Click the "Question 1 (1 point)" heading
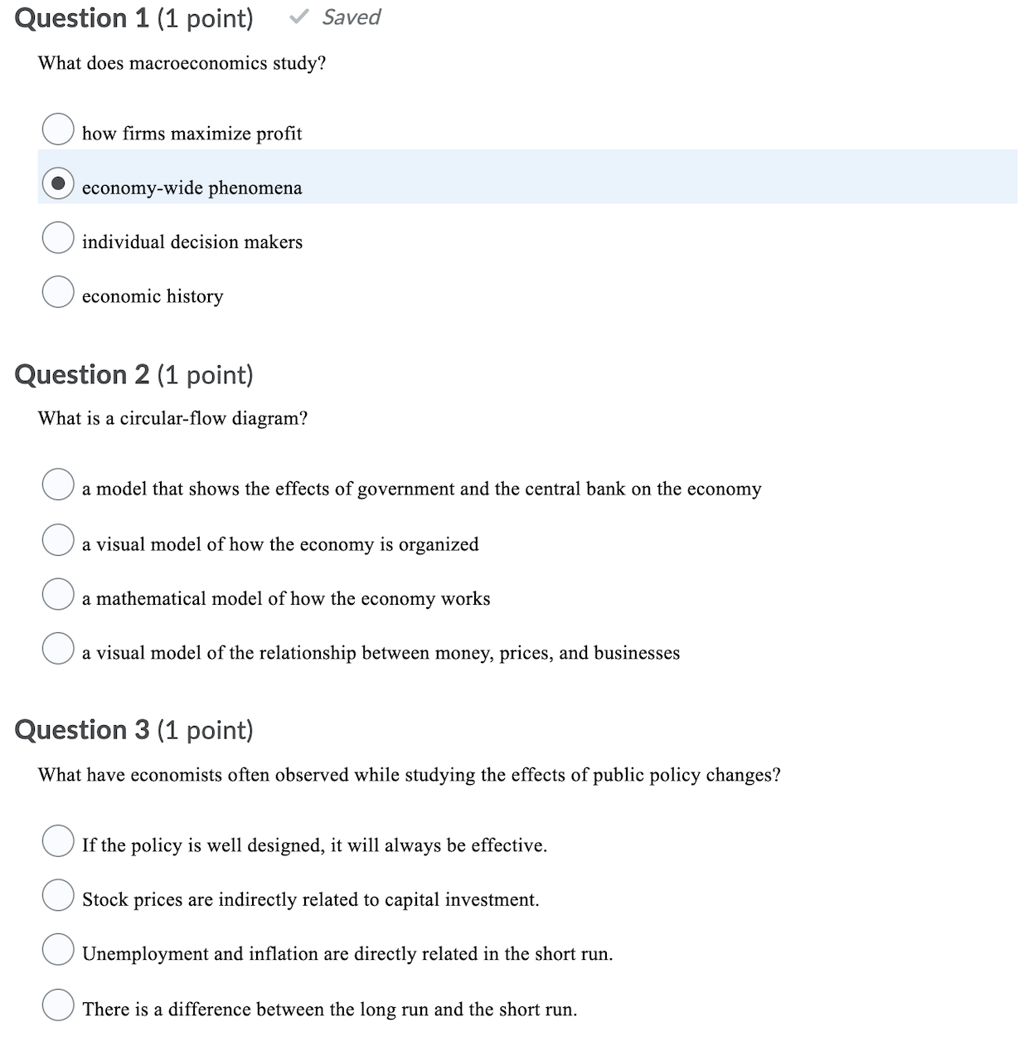 [136, 18]
